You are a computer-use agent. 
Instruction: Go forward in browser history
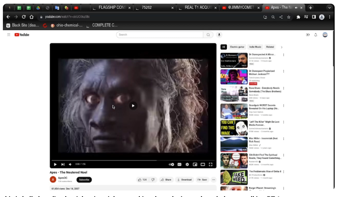coord(16,17)
